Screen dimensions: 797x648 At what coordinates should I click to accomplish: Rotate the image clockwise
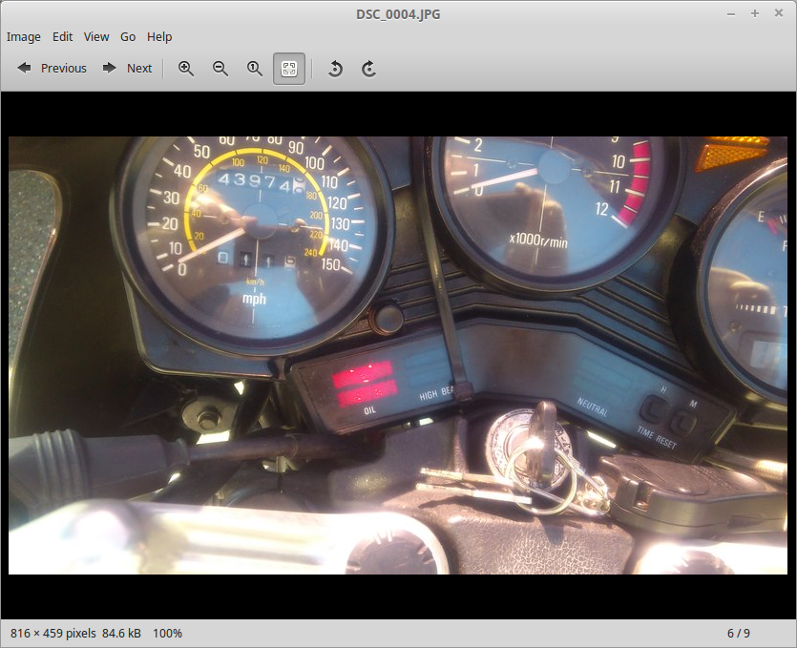coord(368,68)
